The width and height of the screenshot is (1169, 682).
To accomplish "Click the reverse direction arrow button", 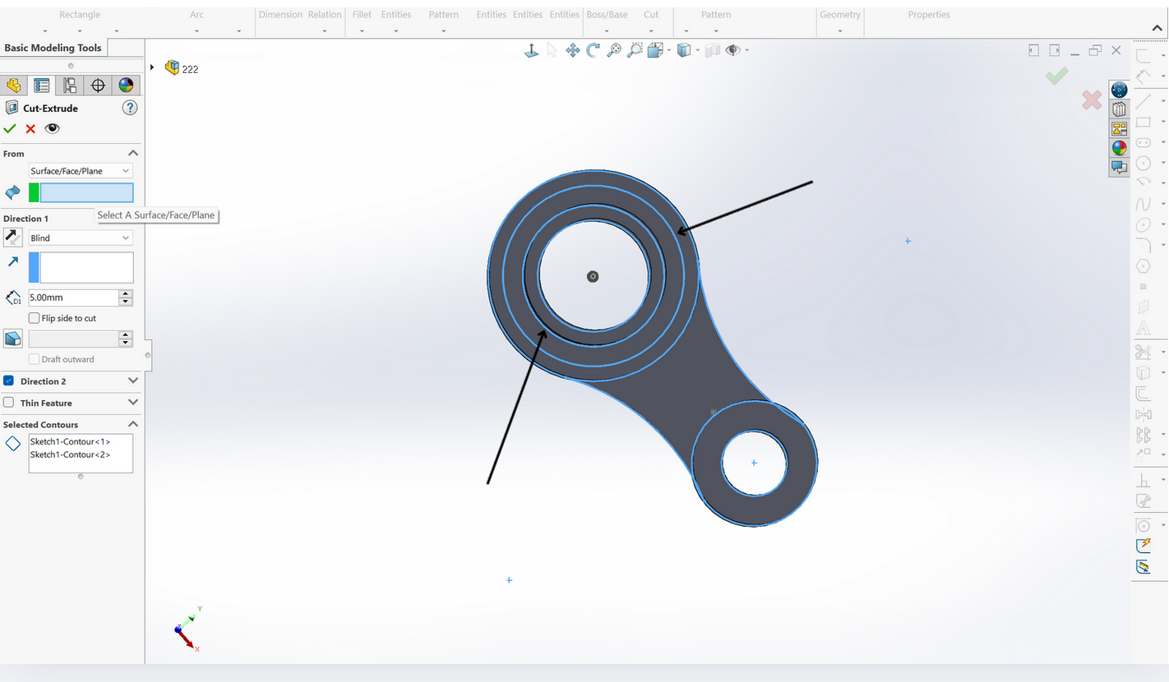I will point(12,237).
